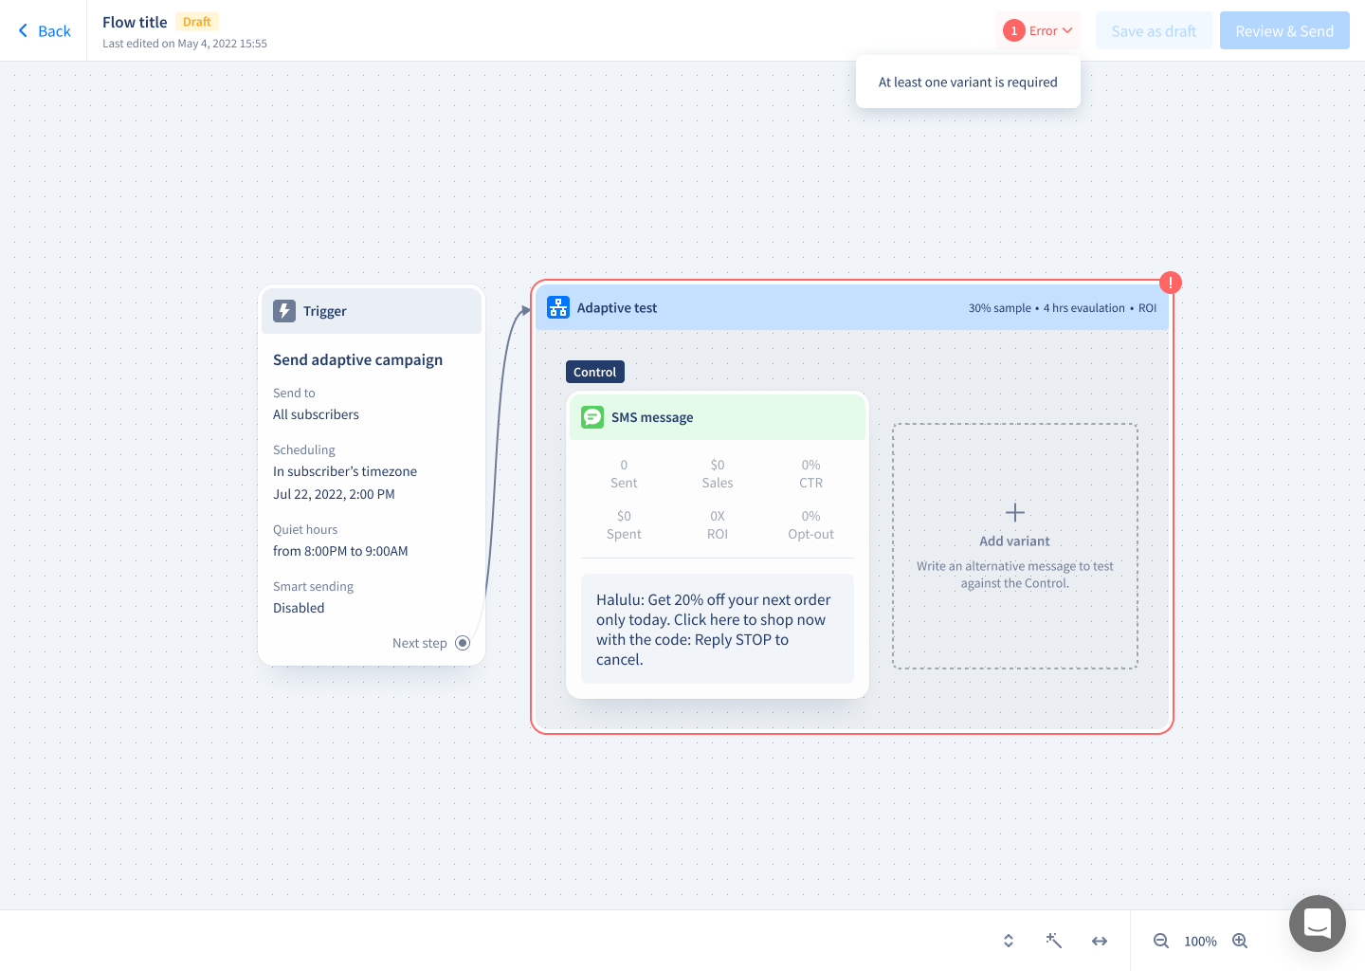Click the Trigger card header label
Image resolution: width=1365 pixels, height=971 pixels.
[x=325, y=312]
